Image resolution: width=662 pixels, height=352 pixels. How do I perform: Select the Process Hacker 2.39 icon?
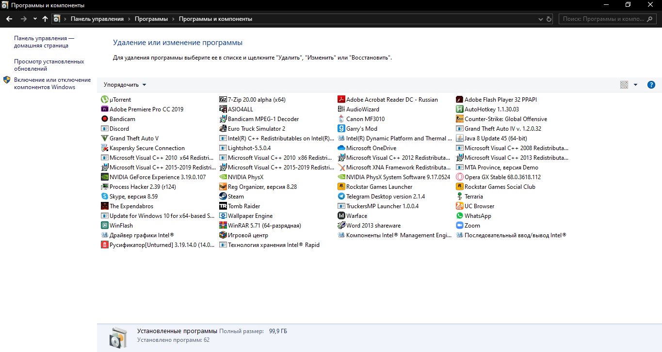pyautogui.click(x=104, y=187)
